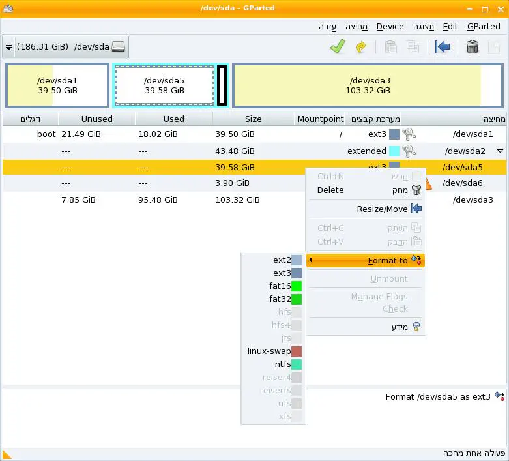The image size is (509, 461).
Task: Click the green Apply checkmark in toolbar
Action: pos(337,47)
